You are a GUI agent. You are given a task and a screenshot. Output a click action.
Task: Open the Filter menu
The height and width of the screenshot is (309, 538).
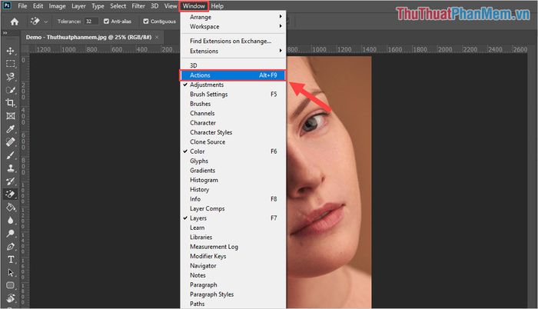(x=138, y=6)
